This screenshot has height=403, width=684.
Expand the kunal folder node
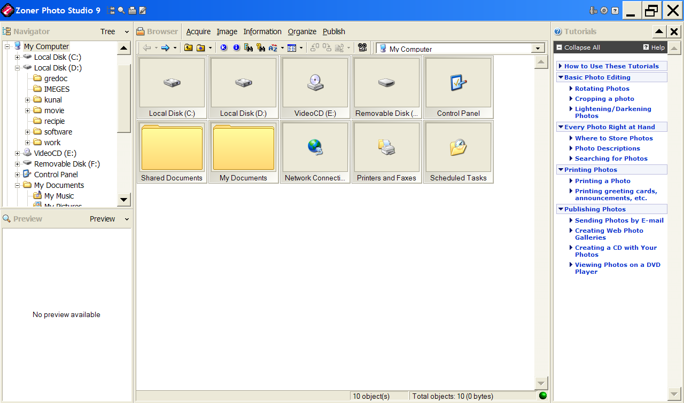point(27,100)
